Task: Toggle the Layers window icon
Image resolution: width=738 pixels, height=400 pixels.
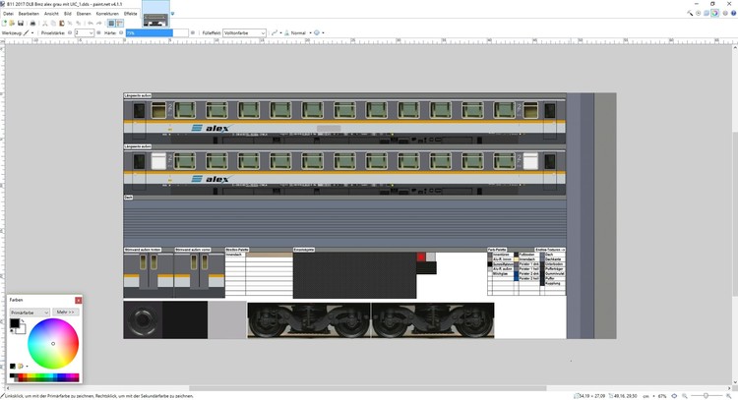Action: pos(707,13)
